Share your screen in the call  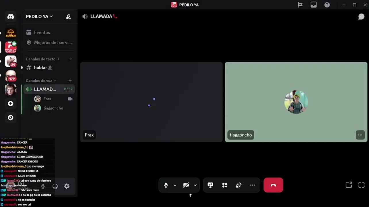[x=210, y=185]
